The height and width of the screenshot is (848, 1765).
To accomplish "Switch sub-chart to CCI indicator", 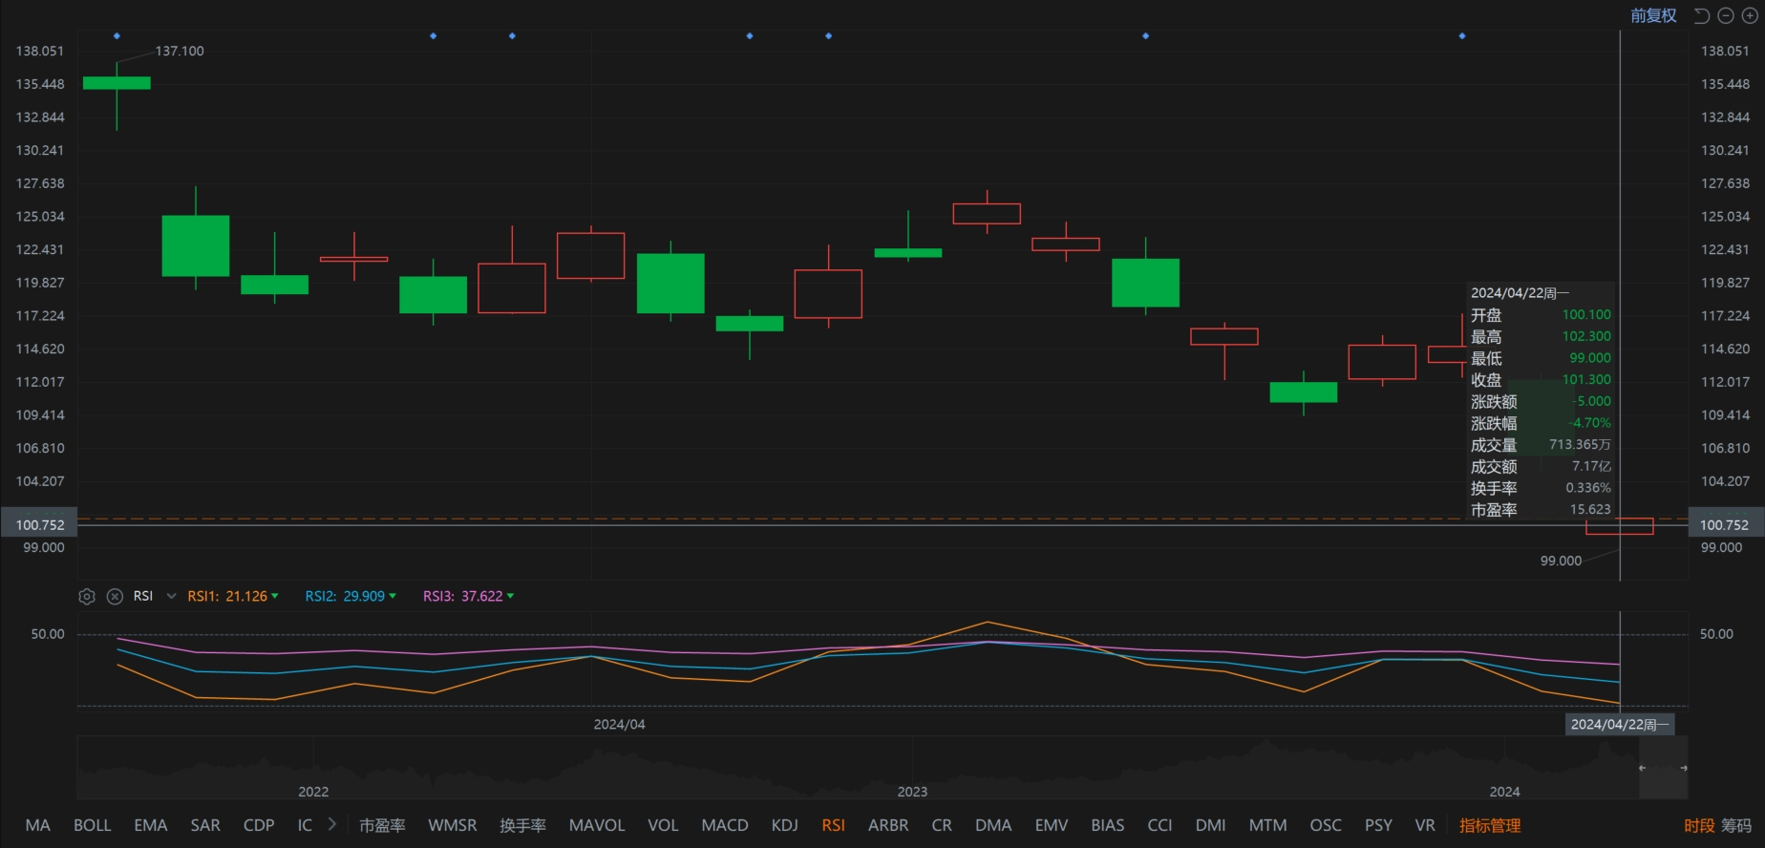I will 1159,825.
